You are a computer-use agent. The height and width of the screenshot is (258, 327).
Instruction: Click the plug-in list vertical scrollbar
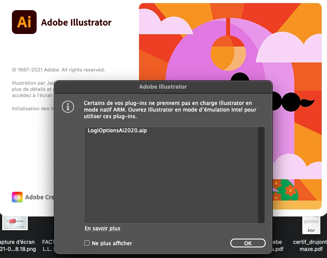click(x=261, y=175)
